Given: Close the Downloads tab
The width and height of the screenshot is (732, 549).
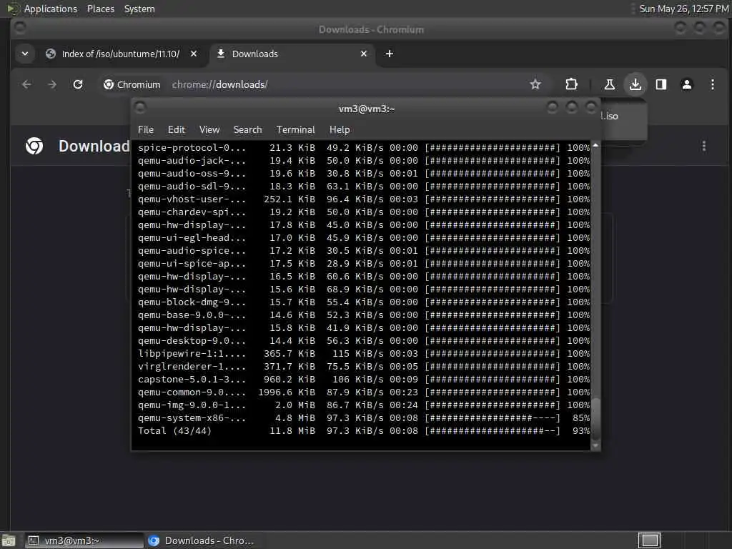Looking at the screenshot, I should click(x=364, y=54).
